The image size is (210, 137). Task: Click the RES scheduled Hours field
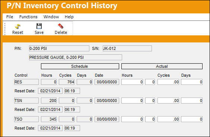point(49,82)
